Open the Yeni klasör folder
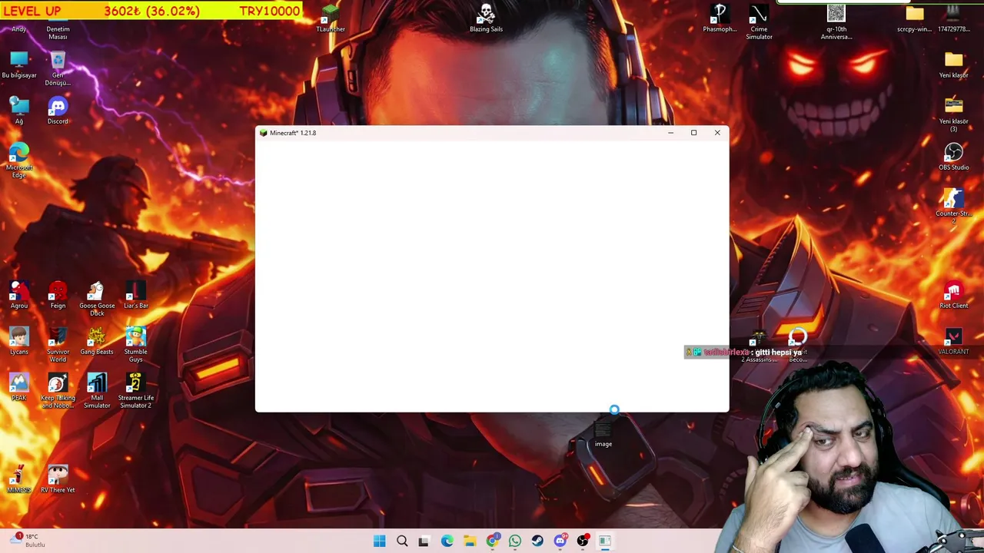The height and width of the screenshot is (553, 984). (953, 65)
